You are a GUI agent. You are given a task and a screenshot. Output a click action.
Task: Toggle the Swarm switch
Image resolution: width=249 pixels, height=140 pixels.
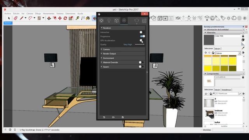141,67
